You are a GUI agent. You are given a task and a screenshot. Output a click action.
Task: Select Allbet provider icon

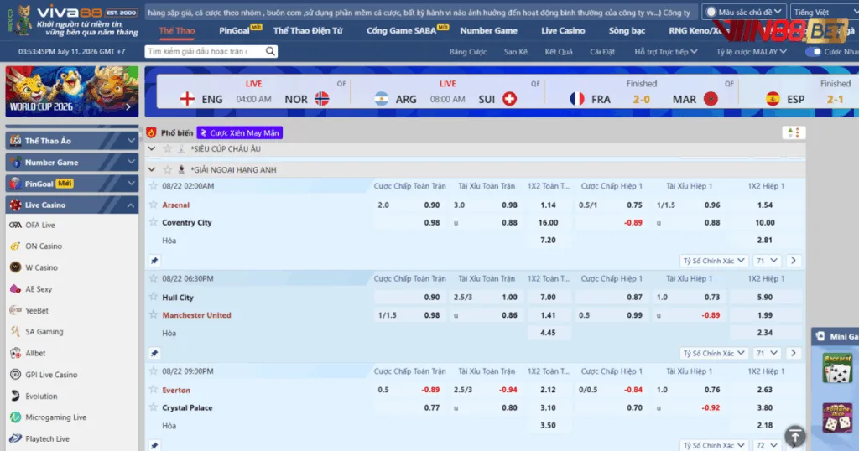point(15,353)
